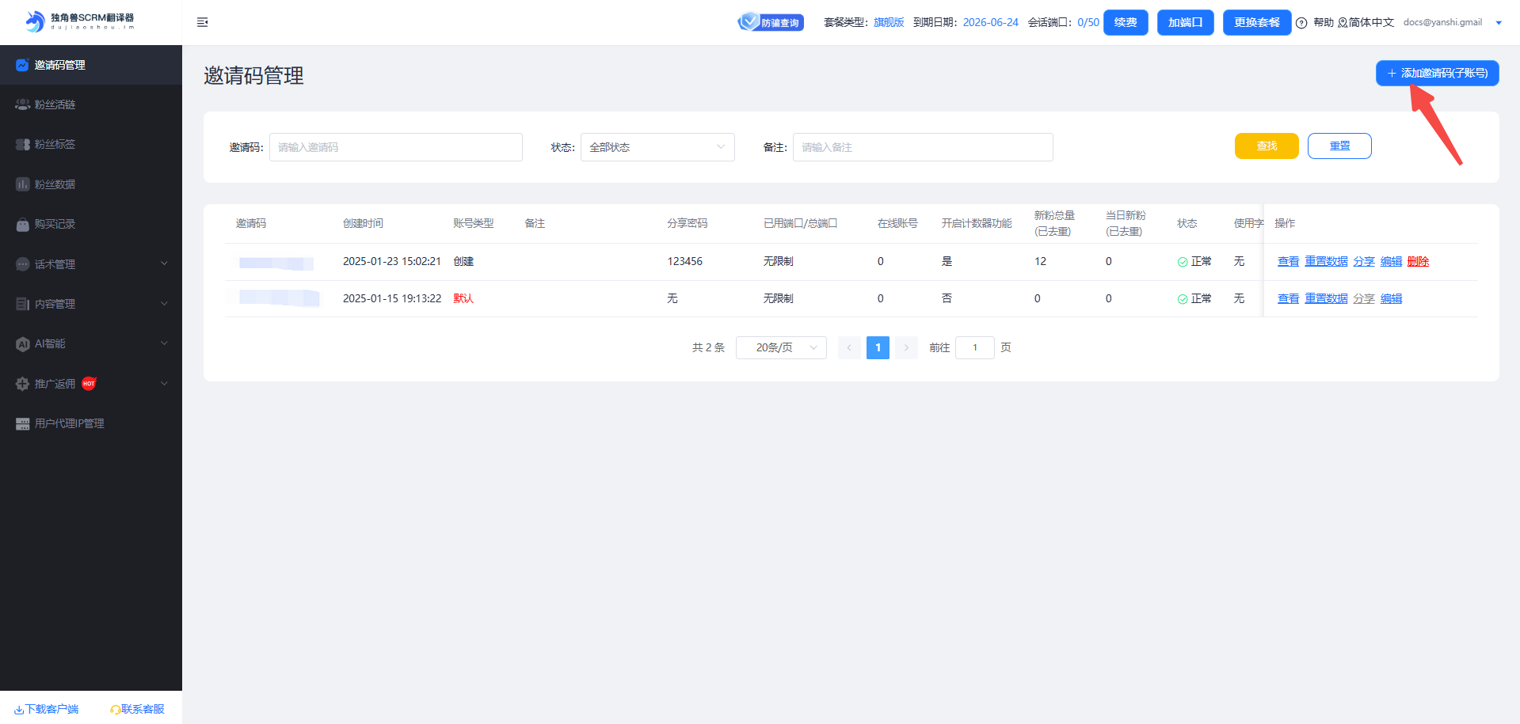Open the 用户代理IP管理 sidebar icon
This screenshot has height=724, width=1520.
pos(23,424)
